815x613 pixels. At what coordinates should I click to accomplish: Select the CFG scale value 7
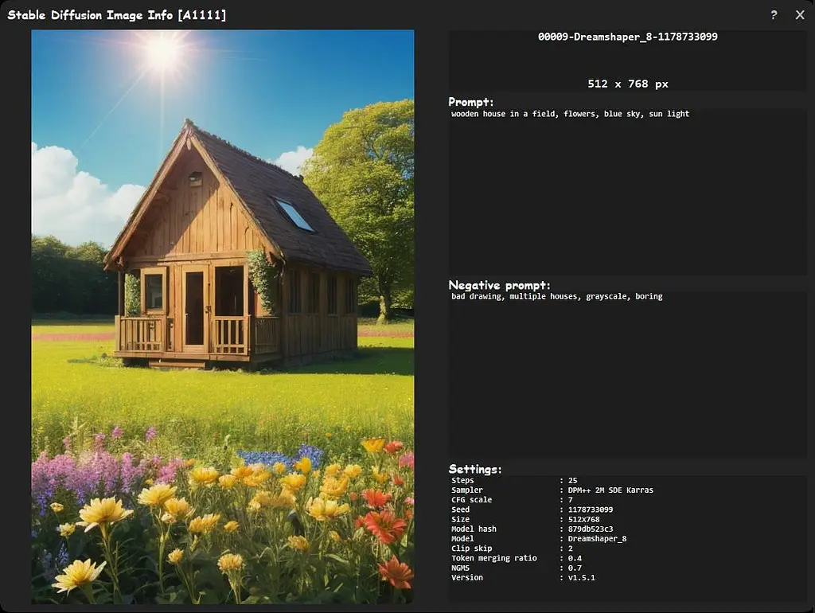click(x=570, y=500)
